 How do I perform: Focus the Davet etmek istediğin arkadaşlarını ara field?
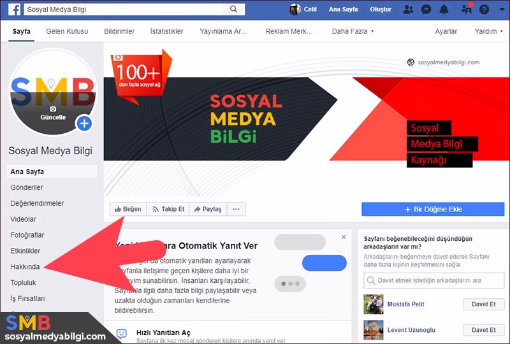coord(434,280)
